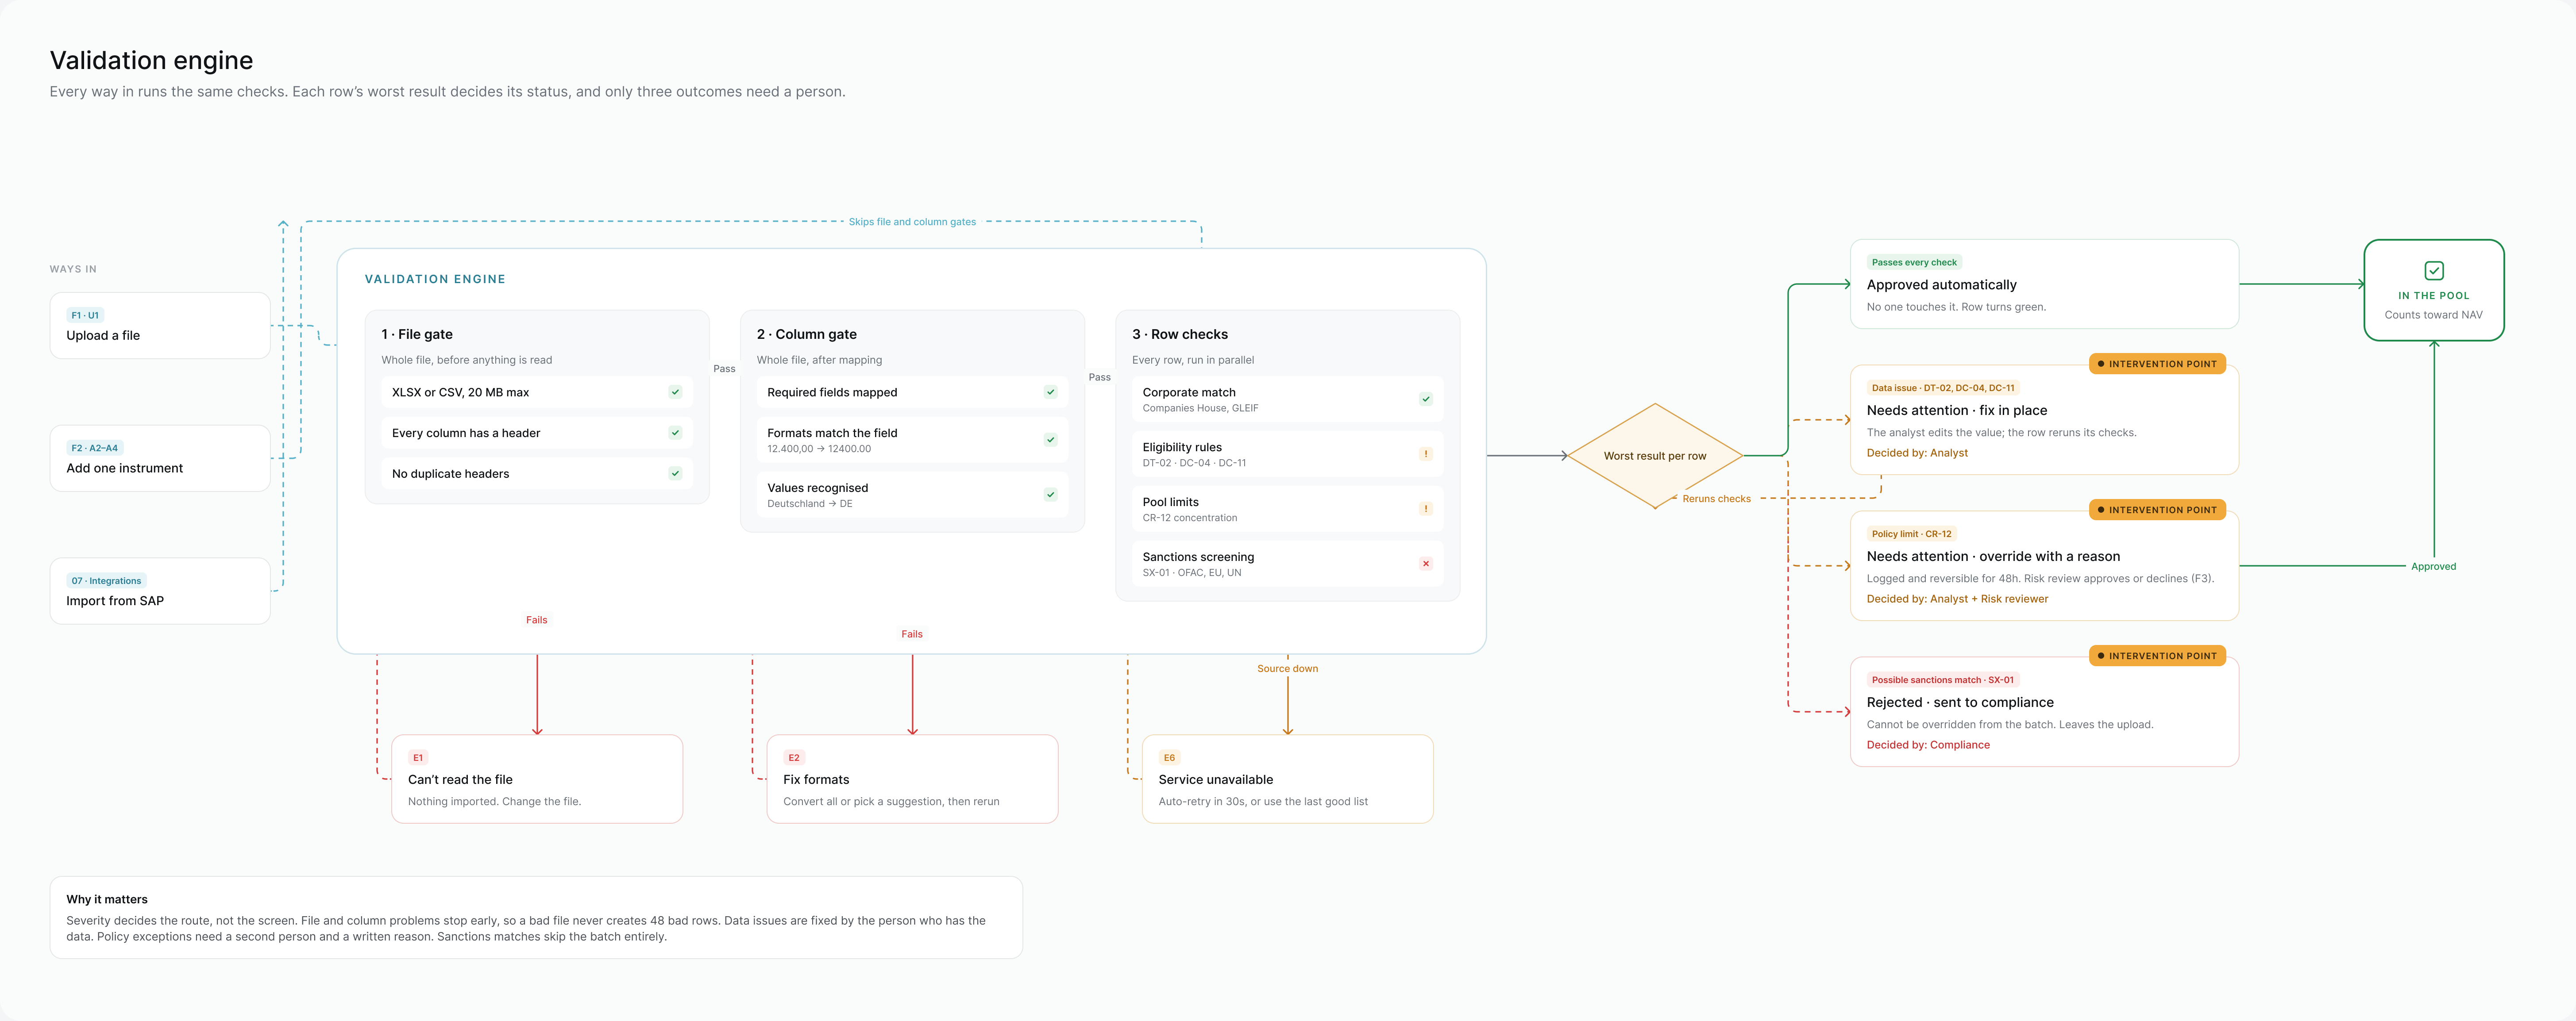The height and width of the screenshot is (1021, 2576).
Task: Click red X icon on Sanctions screening row
Action: (1426, 564)
